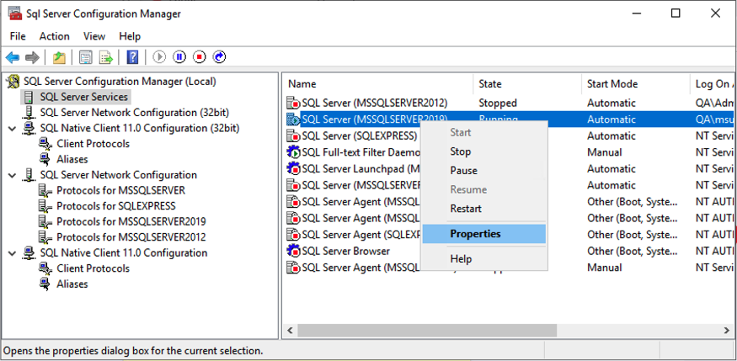This screenshot has width=737, height=361.
Task: Click the Stop Service toolbar button
Action: tap(200, 57)
